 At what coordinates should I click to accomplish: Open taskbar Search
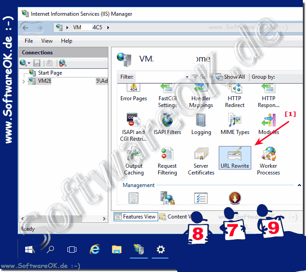click(50, 250)
